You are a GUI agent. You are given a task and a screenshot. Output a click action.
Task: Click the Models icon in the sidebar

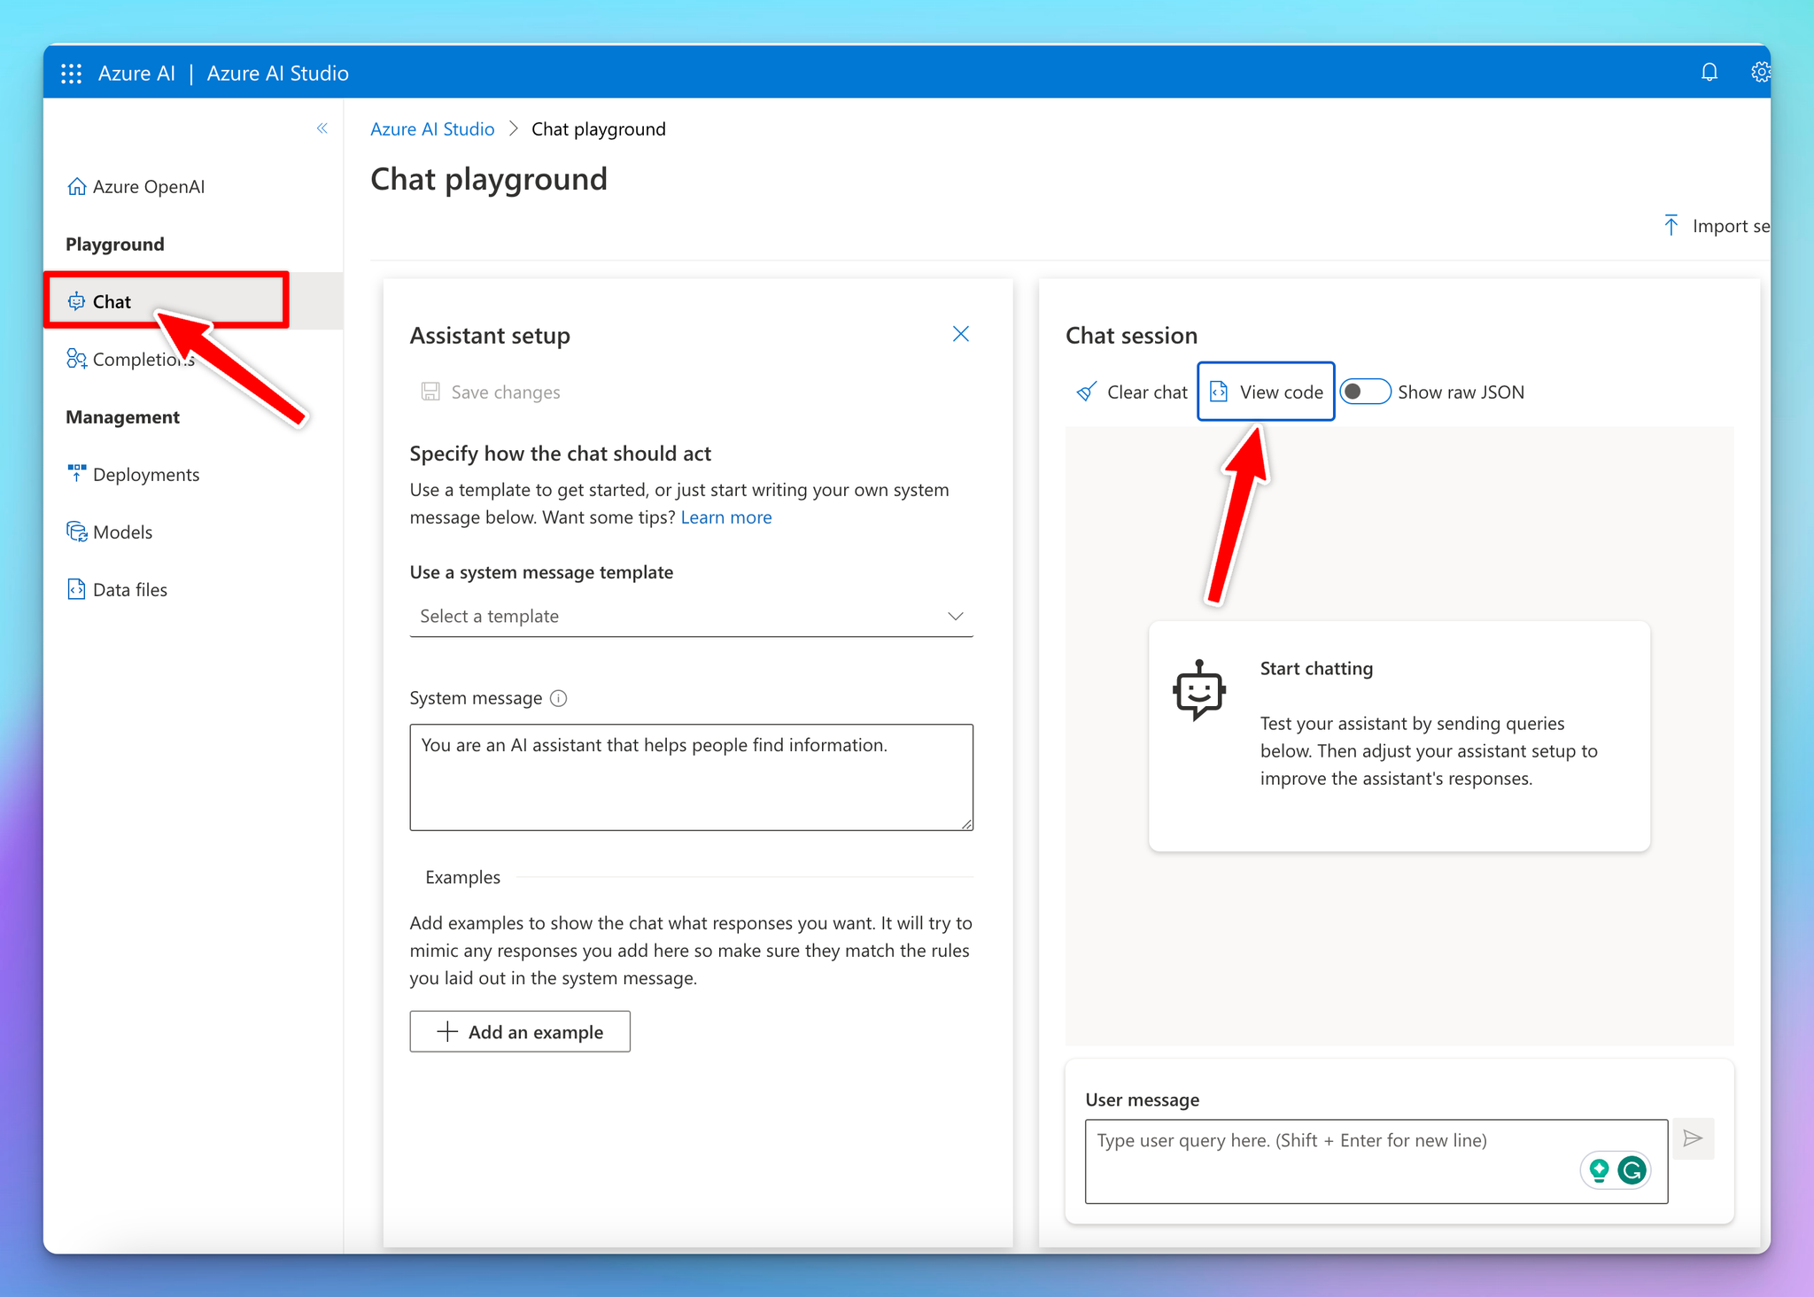point(77,532)
